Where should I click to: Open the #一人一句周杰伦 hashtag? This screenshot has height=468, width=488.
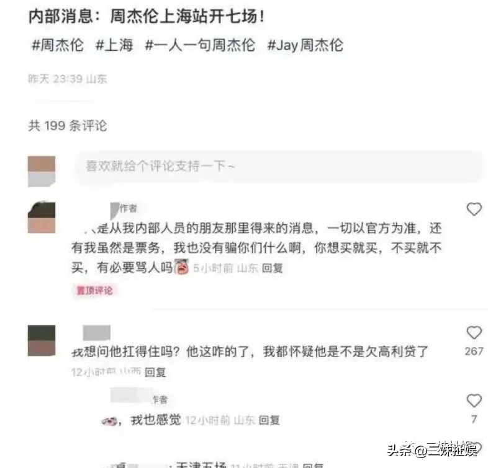click(x=200, y=45)
